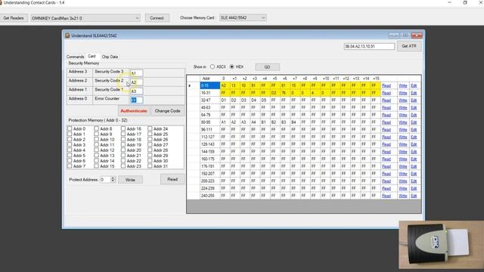Select the ASCII radio button
The width and height of the screenshot is (484, 272).
(x=213, y=66)
